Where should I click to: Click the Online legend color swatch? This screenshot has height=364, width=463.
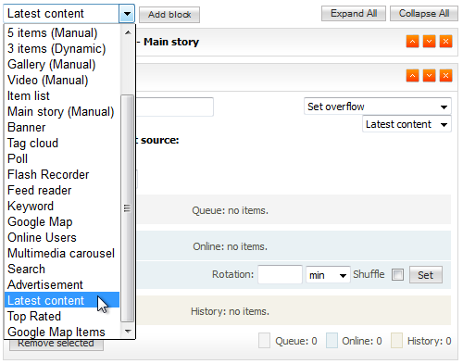[x=332, y=341]
